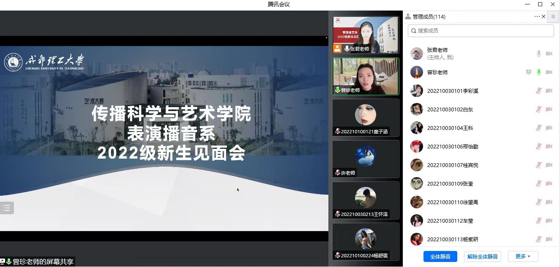Click the 管理成员(114) panel title

click(x=429, y=17)
